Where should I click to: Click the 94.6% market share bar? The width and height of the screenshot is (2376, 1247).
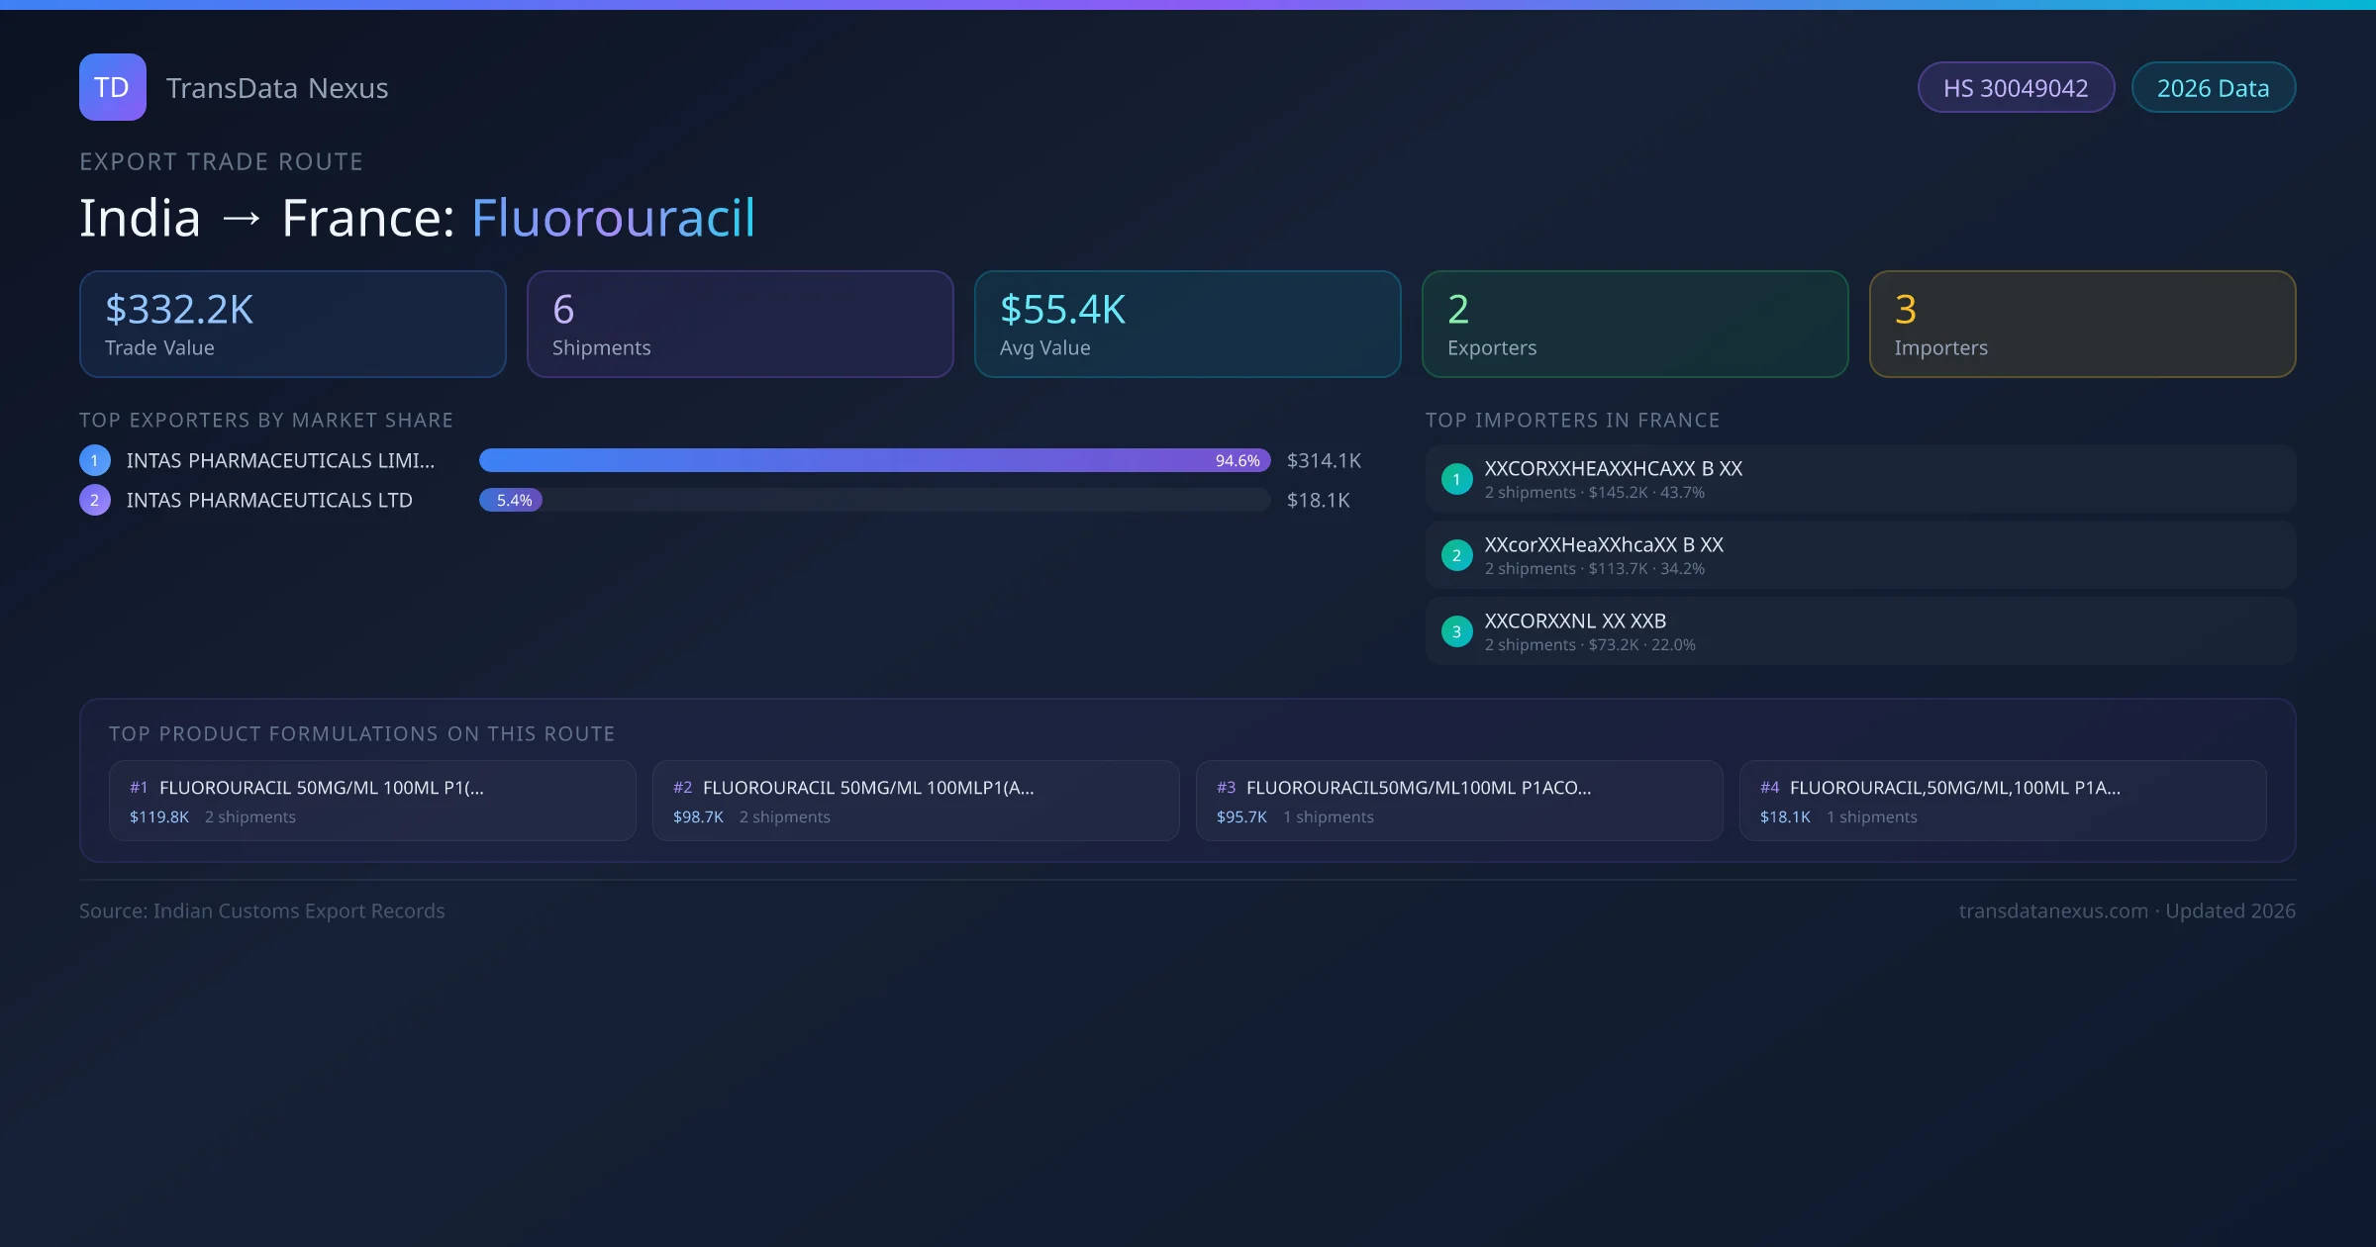[x=874, y=460]
